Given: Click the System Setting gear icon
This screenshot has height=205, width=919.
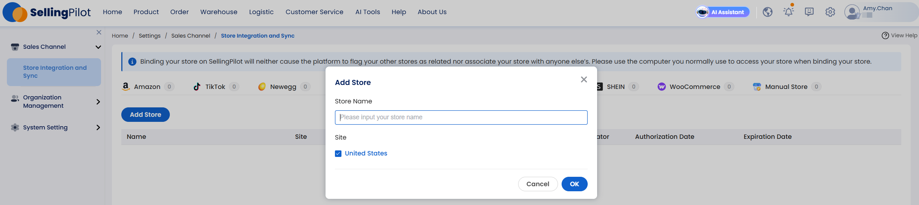Looking at the screenshot, I should [15, 127].
